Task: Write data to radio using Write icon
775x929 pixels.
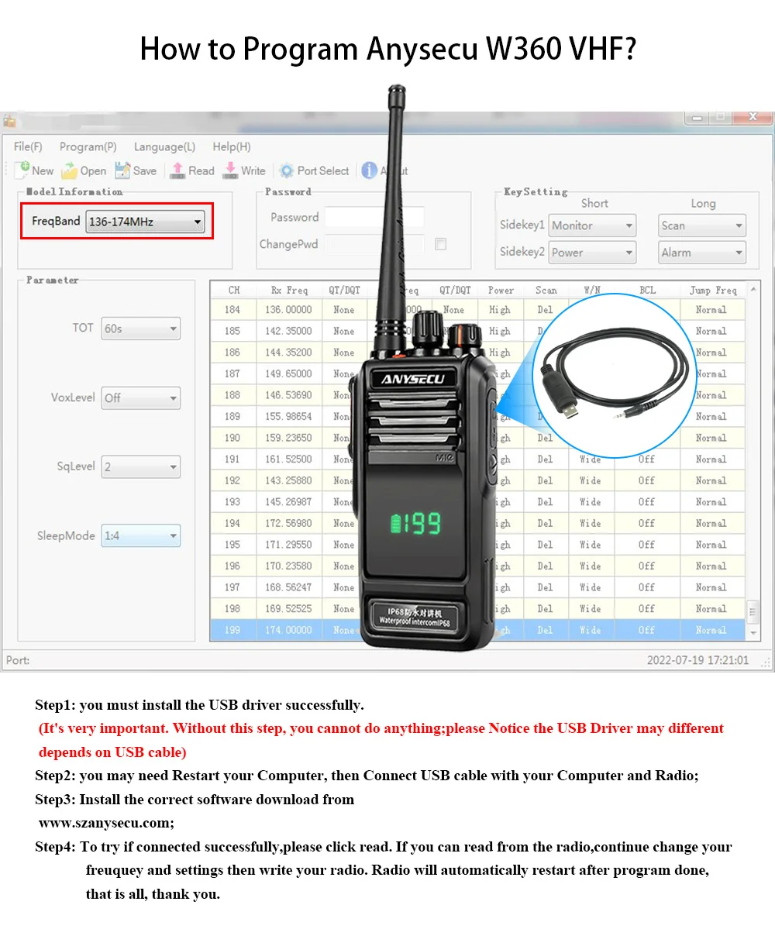Action: click(x=230, y=170)
